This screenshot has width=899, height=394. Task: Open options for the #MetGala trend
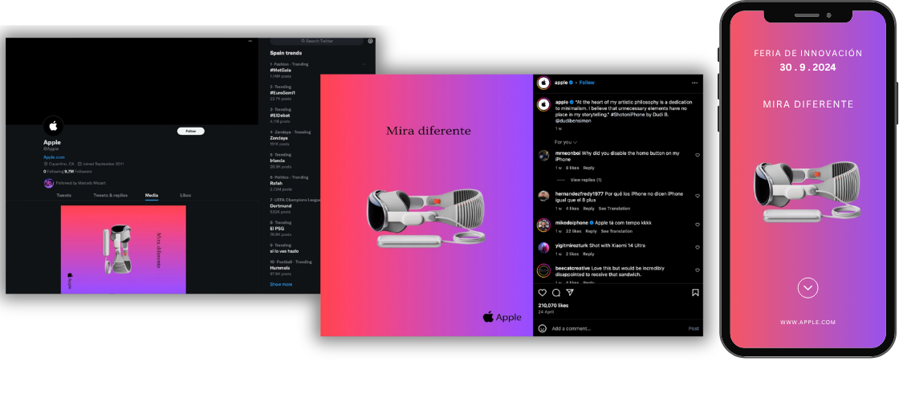[x=364, y=63]
